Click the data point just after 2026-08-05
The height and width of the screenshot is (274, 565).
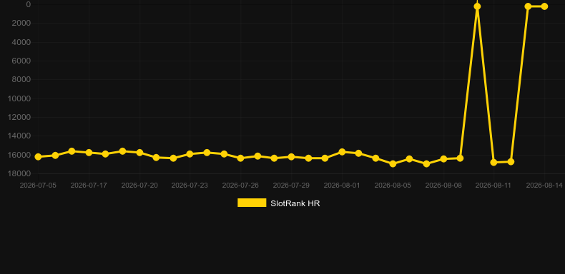[409, 159]
